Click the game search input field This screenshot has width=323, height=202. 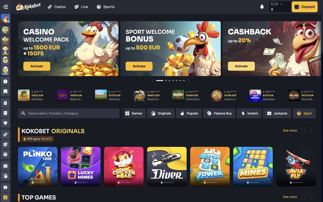click(69, 113)
